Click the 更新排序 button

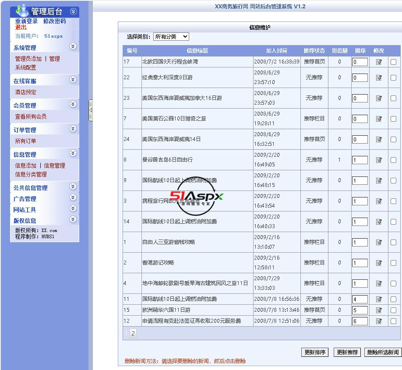(x=315, y=352)
